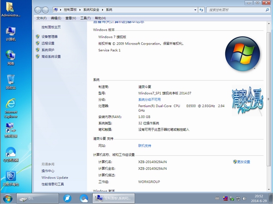
Task: Click the 系统 breadcrumb
Action: (109, 10)
